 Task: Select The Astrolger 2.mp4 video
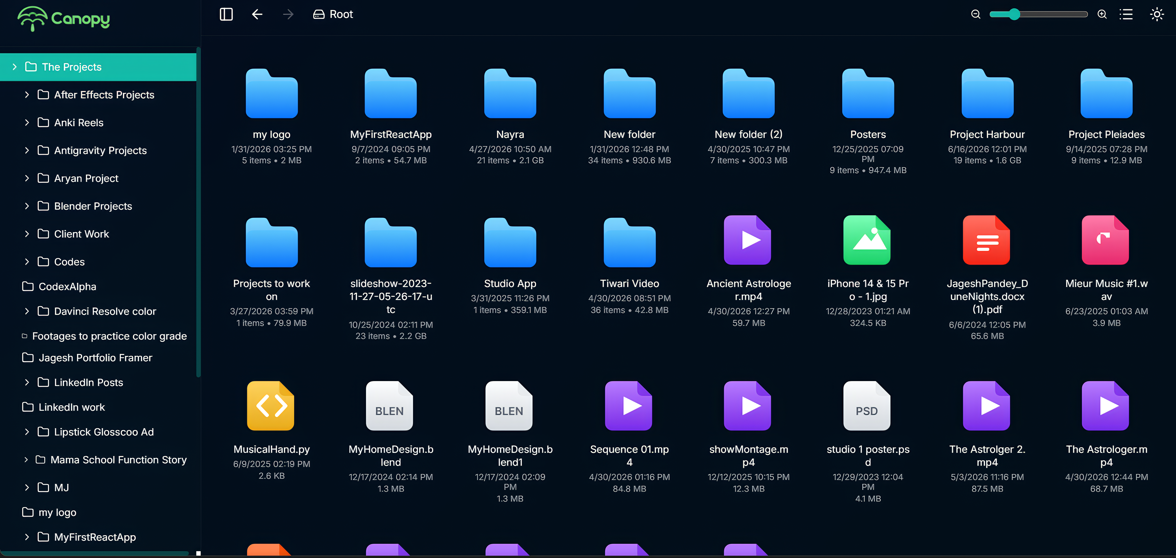[987, 406]
